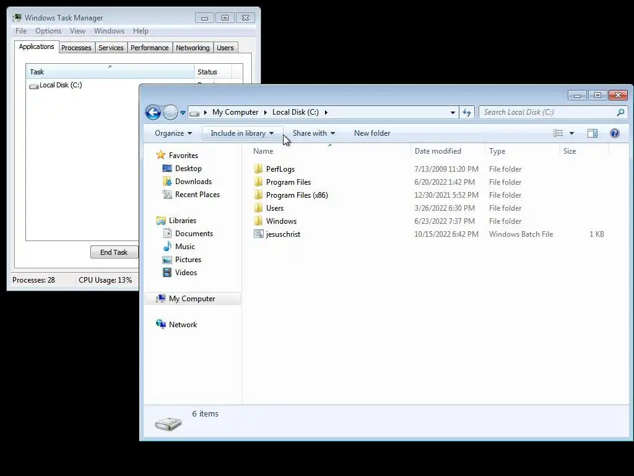Open Task Manager View menu
The height and width of the screenshot is (476, 634).
click(x=77, y=31)
